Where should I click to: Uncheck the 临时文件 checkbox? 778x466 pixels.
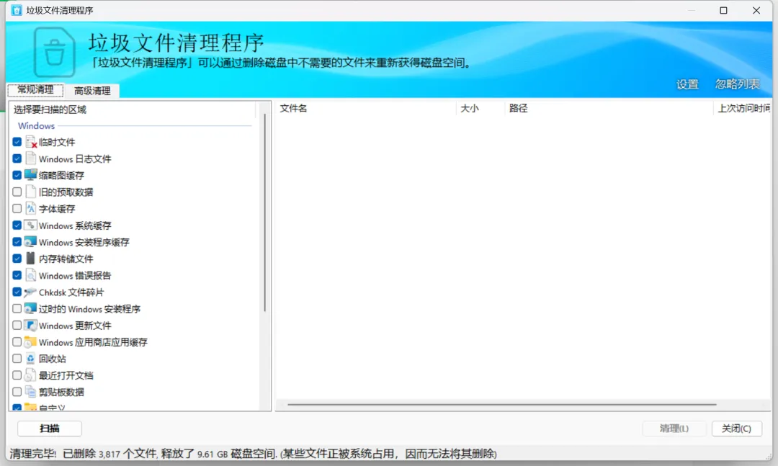point(17,142)
